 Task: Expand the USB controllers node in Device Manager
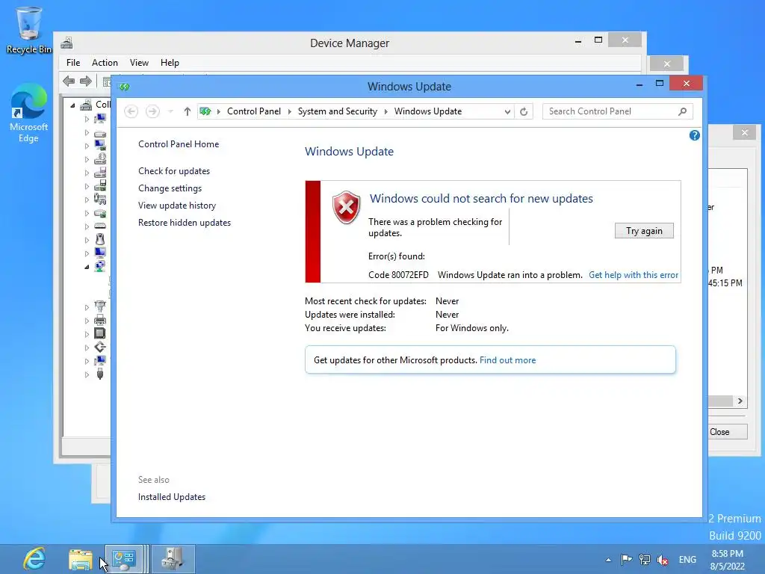click(x=87, y=375)
